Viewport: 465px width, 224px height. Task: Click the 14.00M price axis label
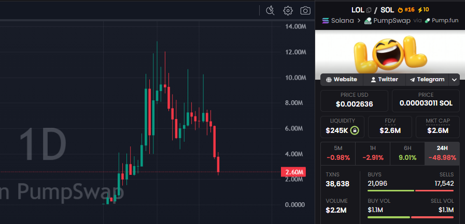pyautogui.click(x=295, y=26)
